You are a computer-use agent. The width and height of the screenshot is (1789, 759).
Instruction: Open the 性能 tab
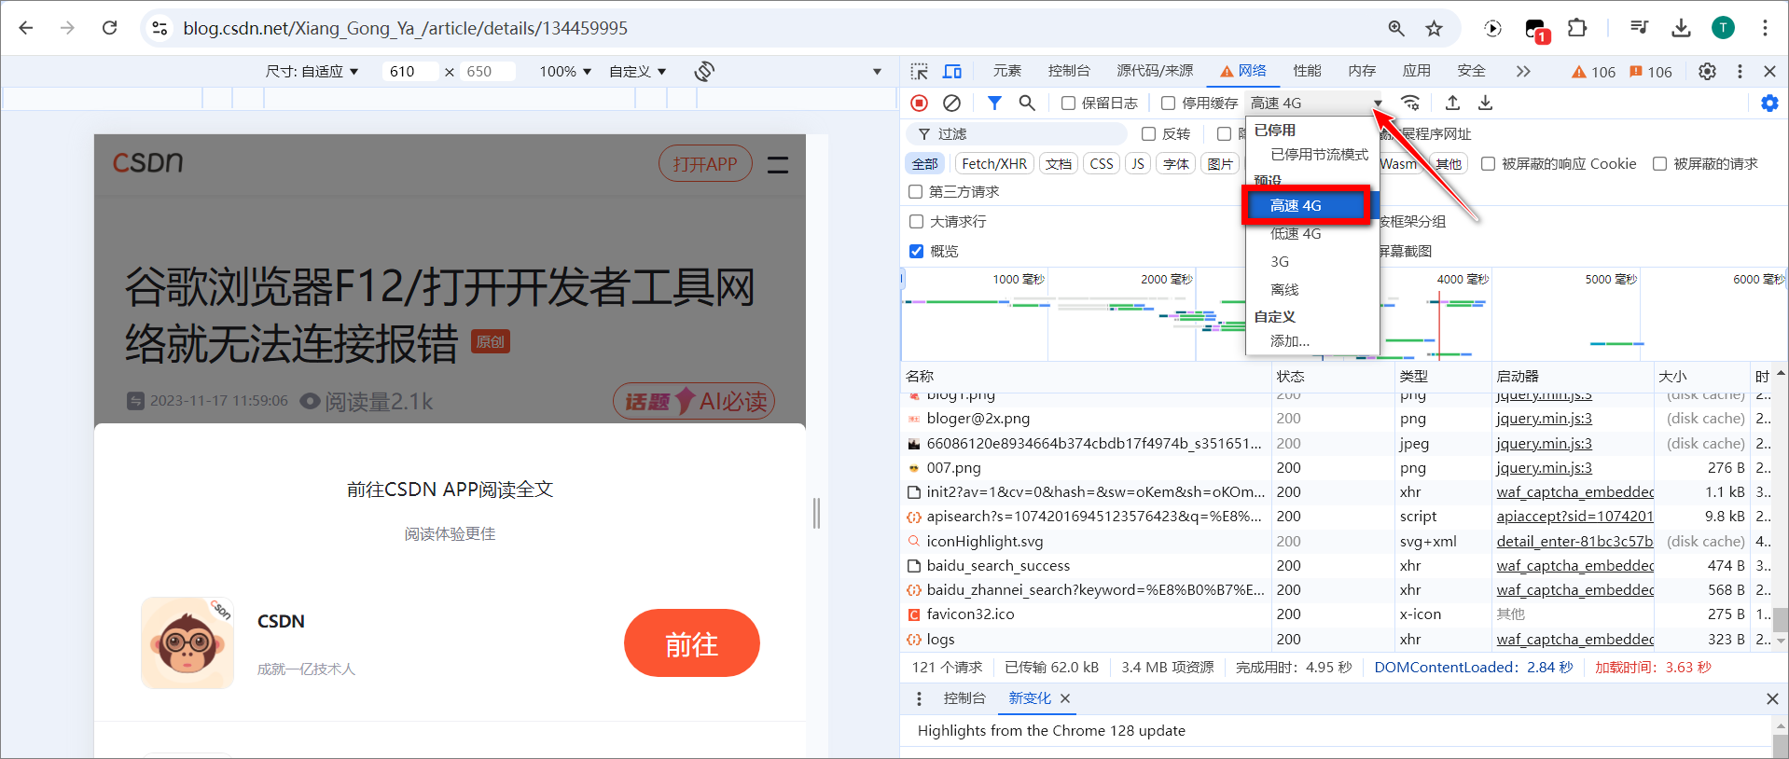pyautogui.click(x=1307, y=71)
